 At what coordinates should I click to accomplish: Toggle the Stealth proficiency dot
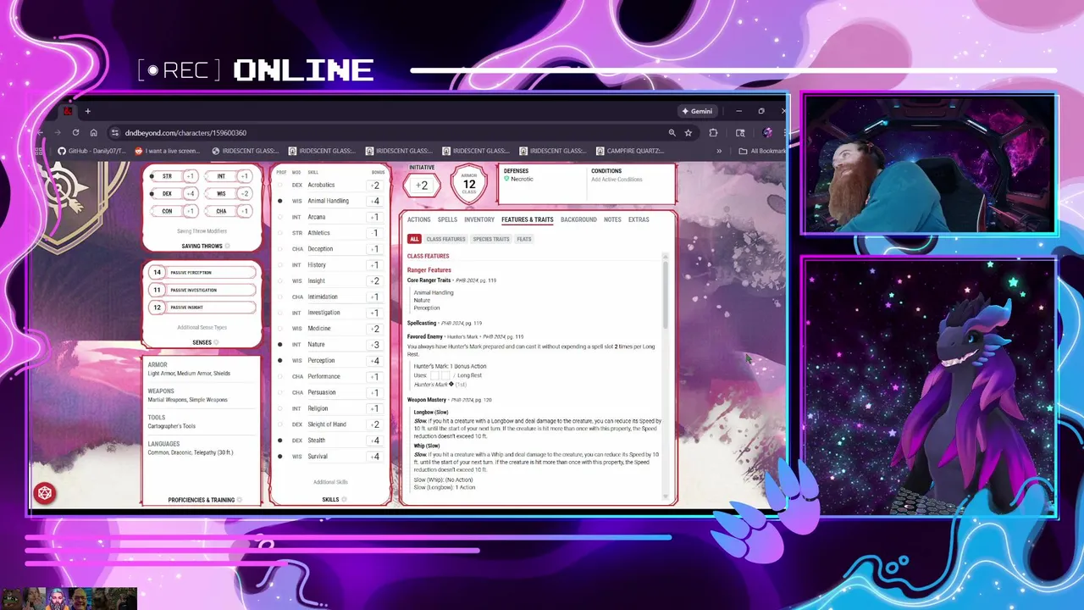(280, 441)
